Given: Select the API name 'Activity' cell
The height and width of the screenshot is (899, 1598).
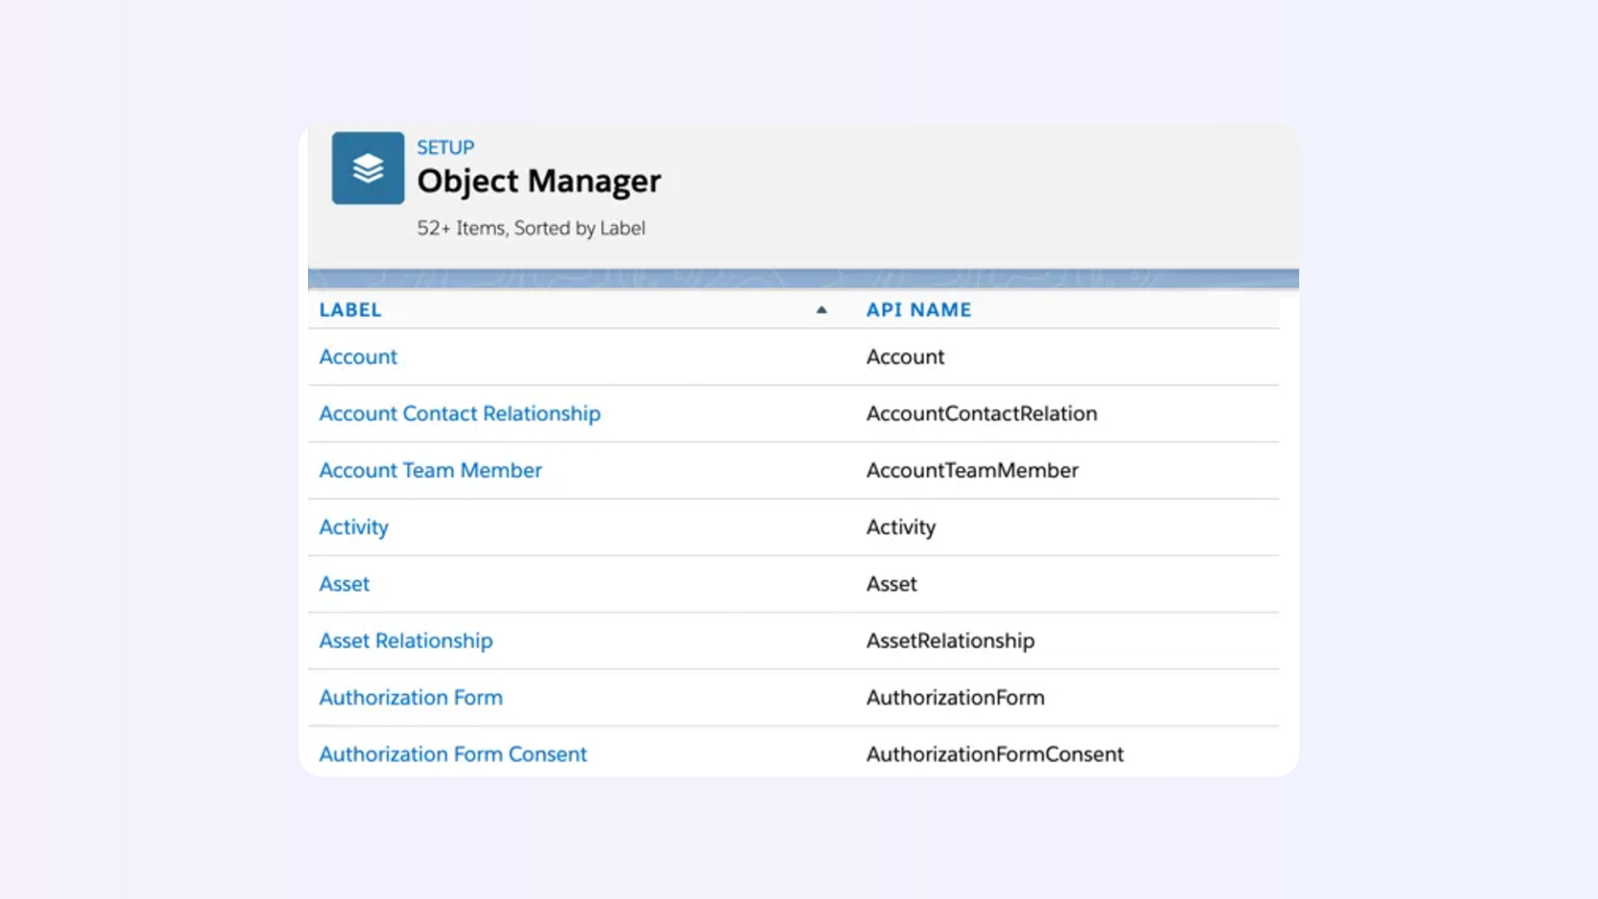Looking at the screenshot, I should click(x=901, y=528).
